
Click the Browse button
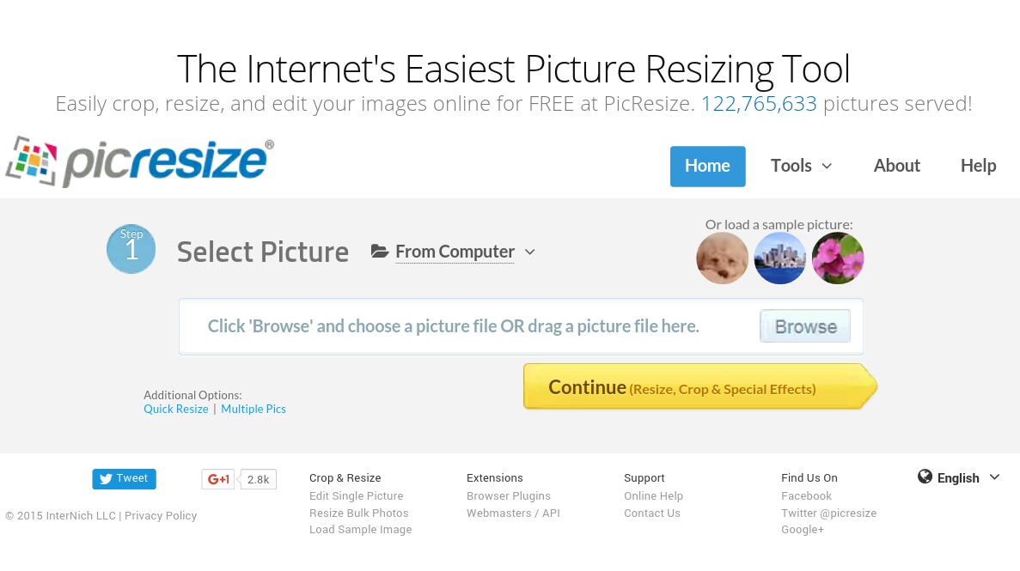[805, 326]
